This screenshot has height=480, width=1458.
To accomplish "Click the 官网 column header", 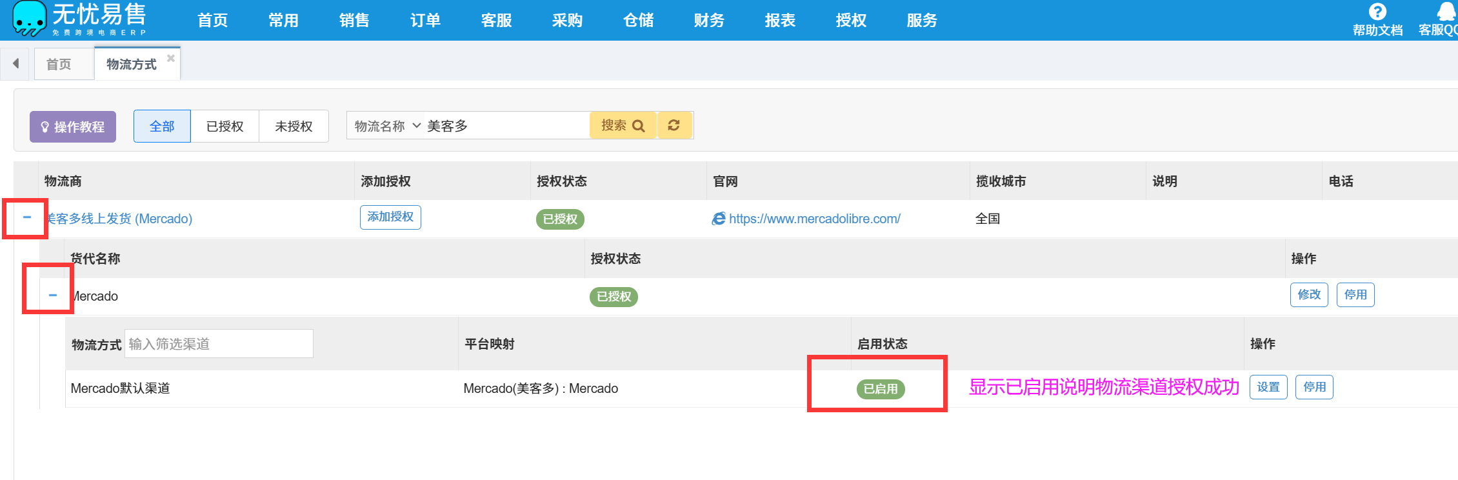I will pyautogui.click(x=725, y=181).
